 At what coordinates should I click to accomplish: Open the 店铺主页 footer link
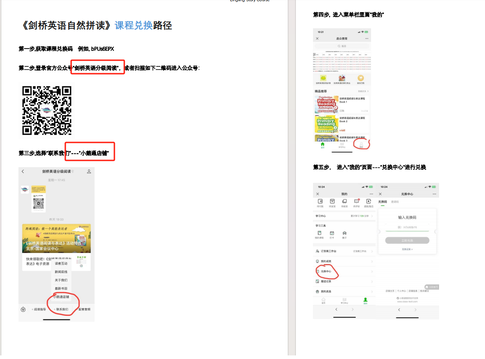coord(390,291)
